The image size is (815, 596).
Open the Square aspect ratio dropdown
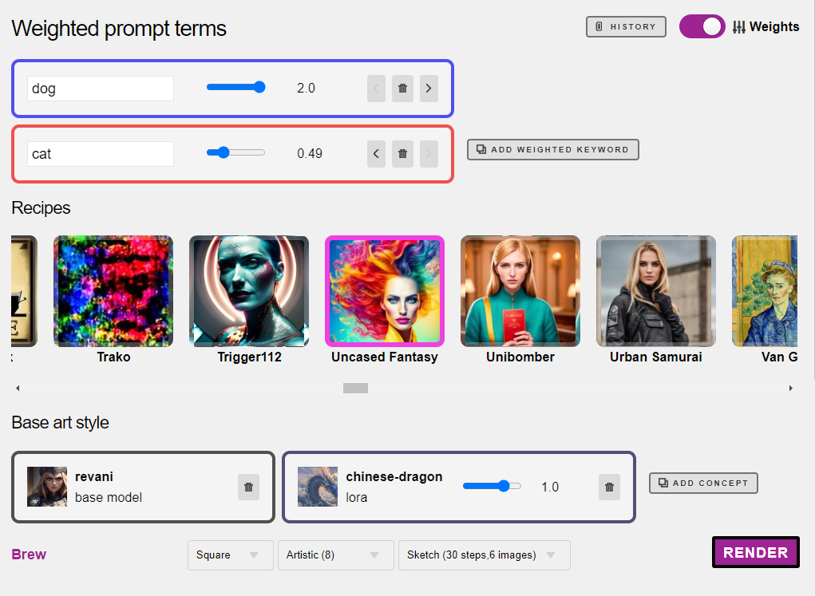[x=230, y=555]
